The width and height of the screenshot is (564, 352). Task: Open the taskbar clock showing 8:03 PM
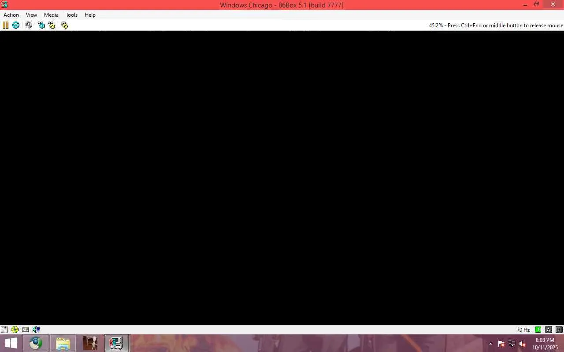point(545,344)
